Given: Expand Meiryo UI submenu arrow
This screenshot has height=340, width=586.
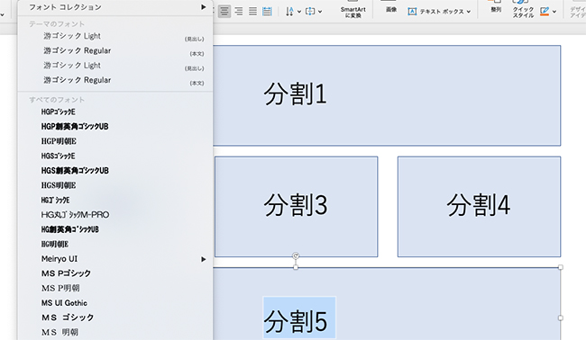Looking at the screenshot, I should [204, 259].
